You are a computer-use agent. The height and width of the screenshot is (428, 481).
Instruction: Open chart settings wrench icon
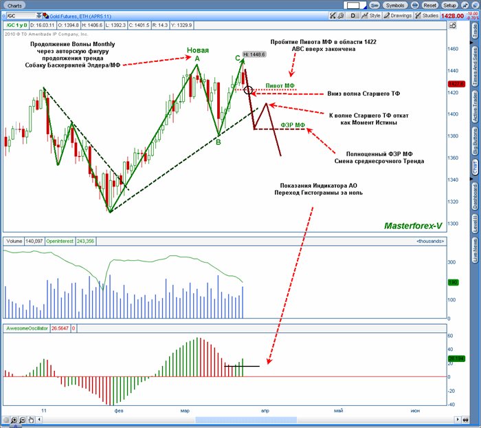(x=341, y=16)
